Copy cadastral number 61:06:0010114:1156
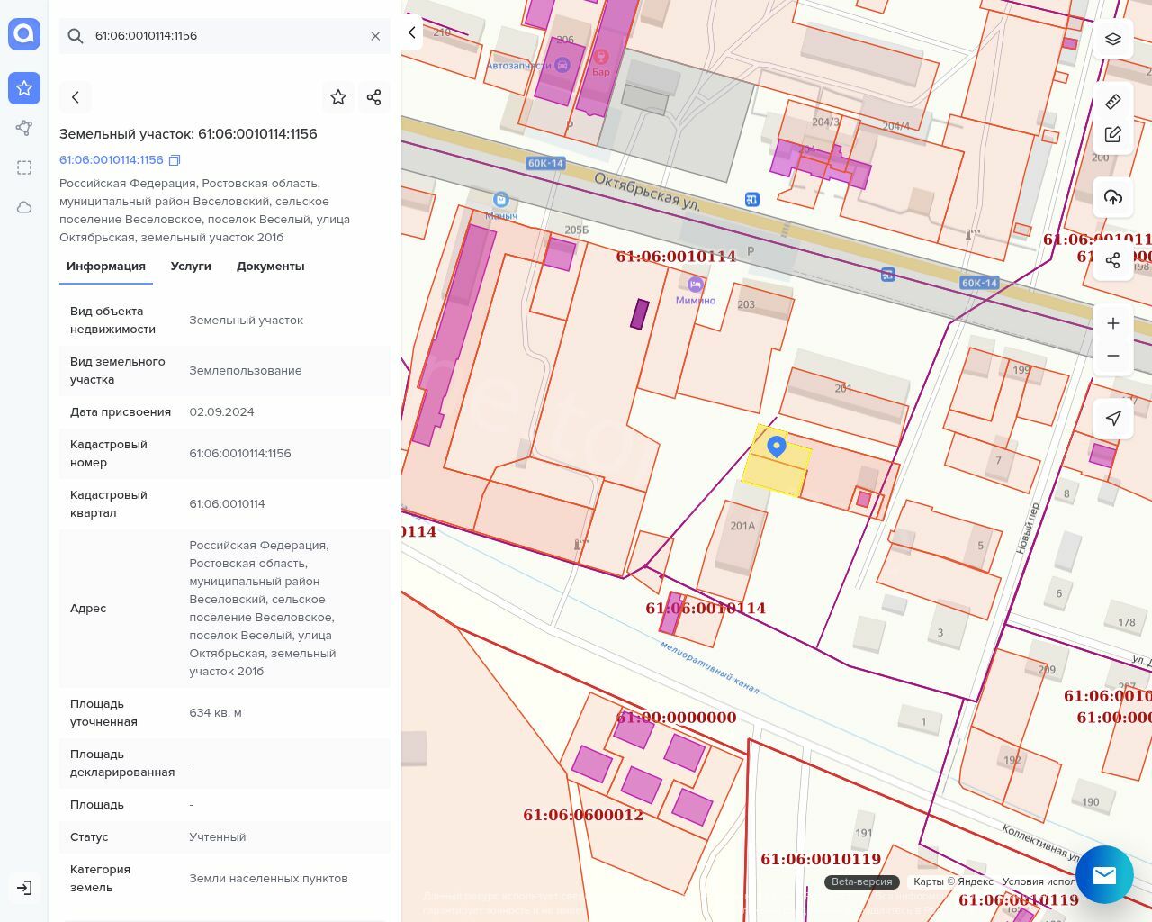Image resolution: width=1152 pixels, height=922 pixels. click(x=175, y=160)
